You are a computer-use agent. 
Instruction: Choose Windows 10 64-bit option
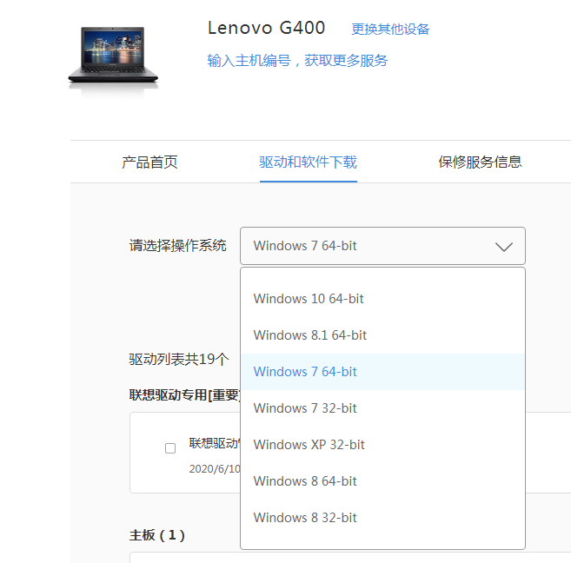coord(382,299)
